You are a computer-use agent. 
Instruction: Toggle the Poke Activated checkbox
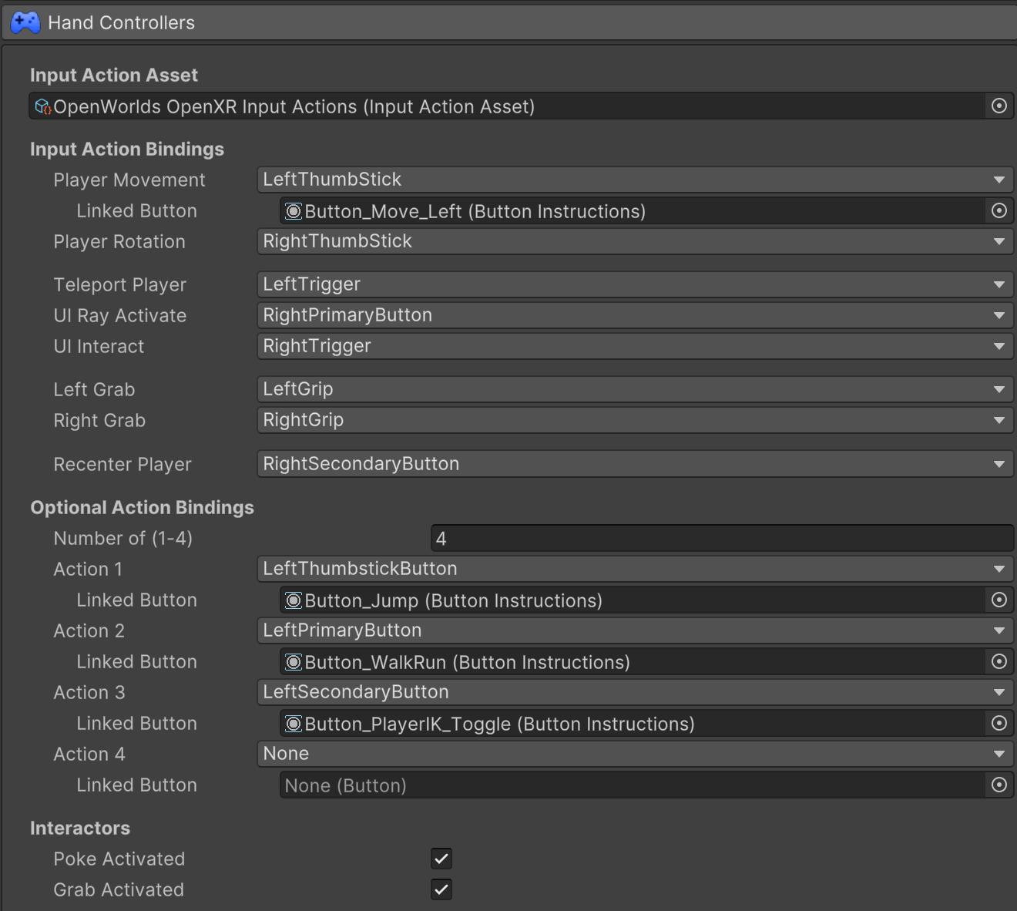(x=441, y=859)
